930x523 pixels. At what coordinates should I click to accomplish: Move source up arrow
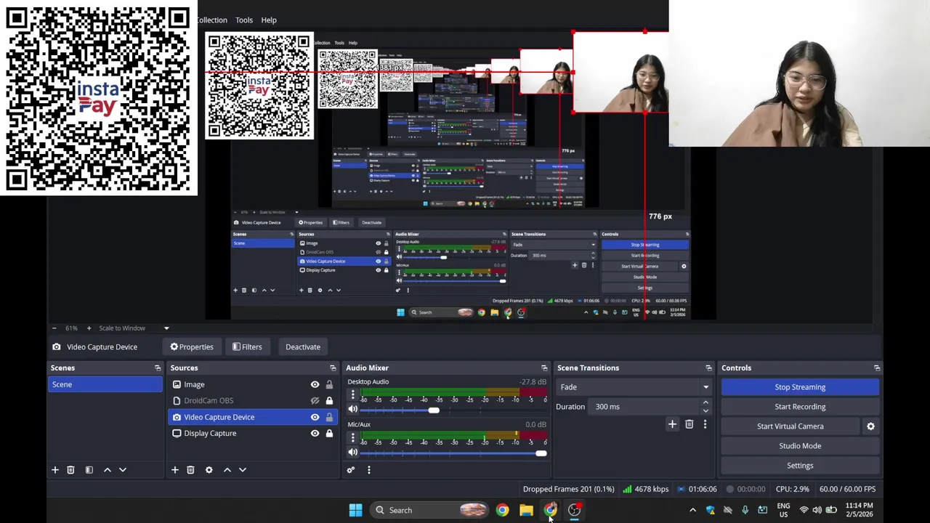227,470
